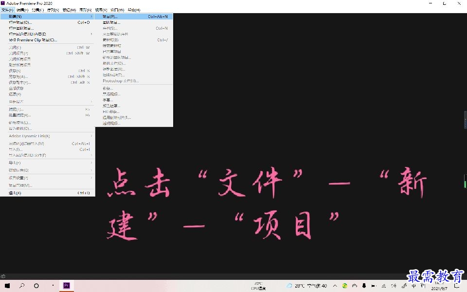The width and height of the screenshot is (467, 292).
Task: Open the 文件(F) menu
Action: (x=7, y=10)
